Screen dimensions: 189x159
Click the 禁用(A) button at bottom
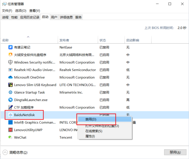175,152
